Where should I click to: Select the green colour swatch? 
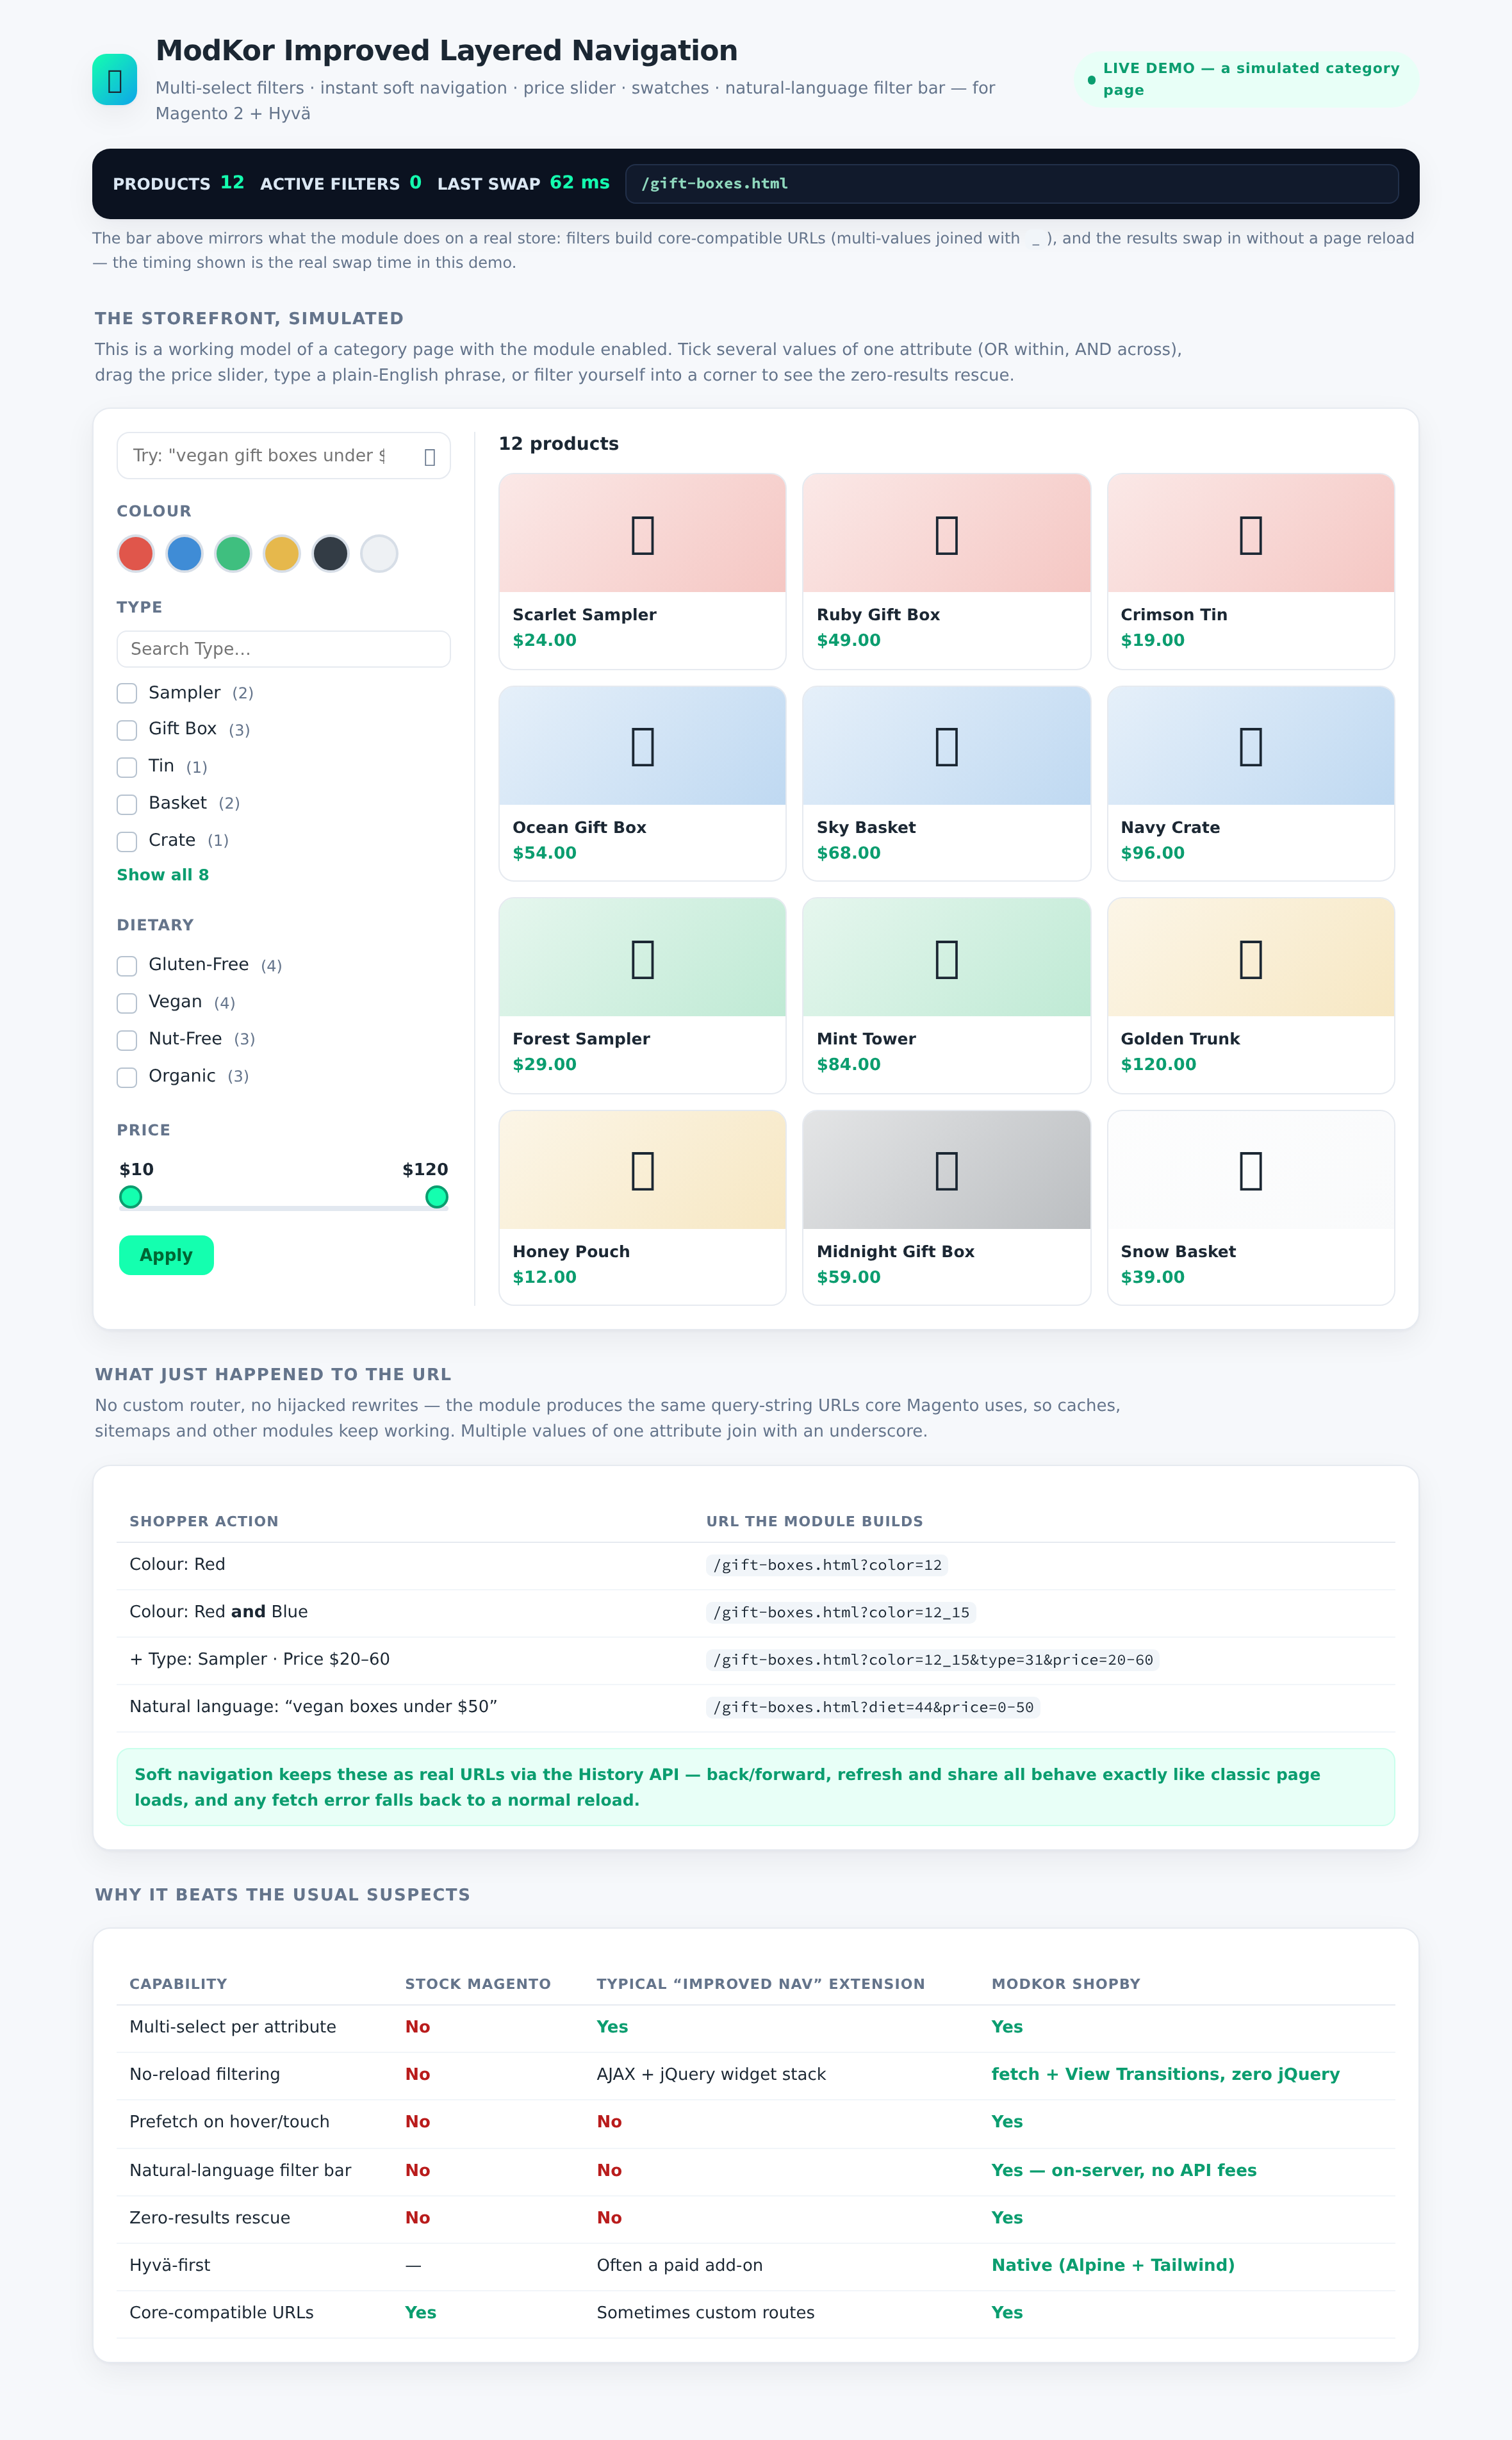click(x=233, y=553)
